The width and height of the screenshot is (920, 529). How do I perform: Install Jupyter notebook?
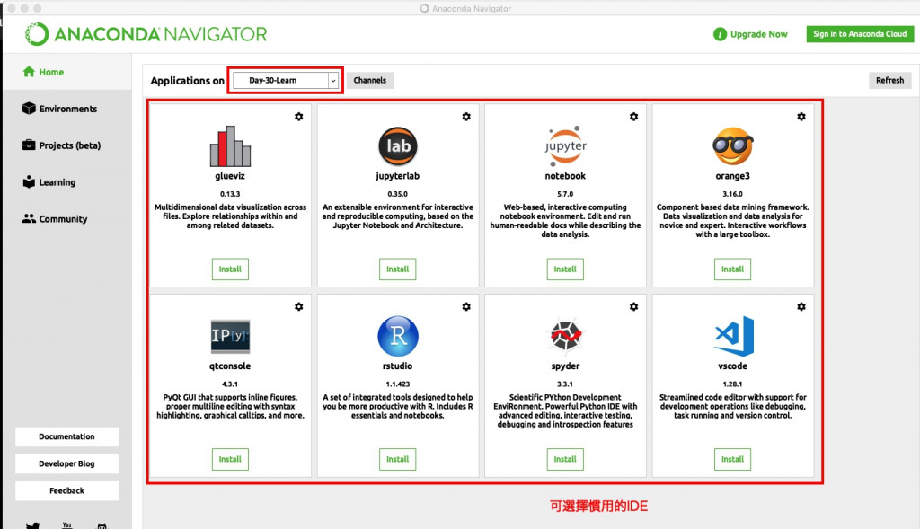pyautogui.click(x=565, y=269)
